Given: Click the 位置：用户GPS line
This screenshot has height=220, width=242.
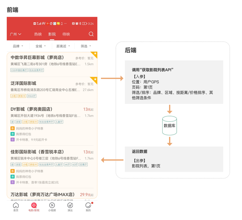Looking at the screenshot, I should (145, 82).
